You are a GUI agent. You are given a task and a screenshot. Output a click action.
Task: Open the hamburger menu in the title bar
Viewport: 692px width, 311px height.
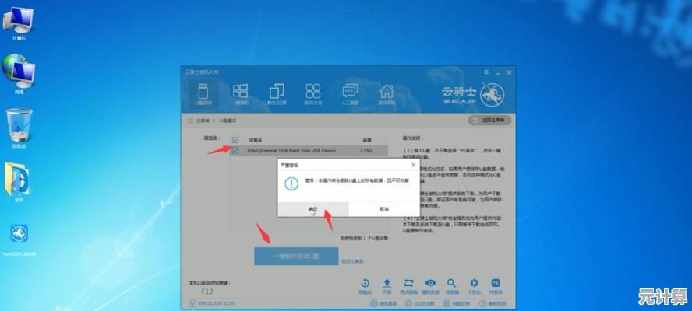click(x=486, y=72)
